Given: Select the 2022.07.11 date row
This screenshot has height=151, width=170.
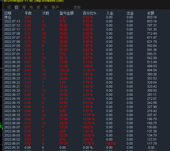Looking at the screenshot, I should 12,29.
